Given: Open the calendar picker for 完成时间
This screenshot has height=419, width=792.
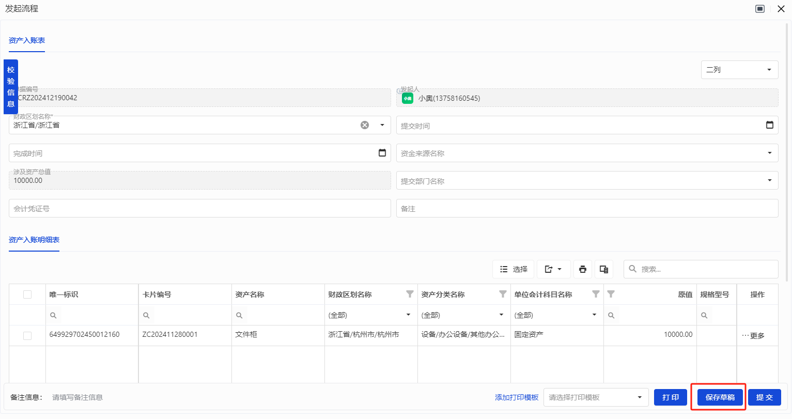Looking at the screenshot, I should click(x=382, y=153).
